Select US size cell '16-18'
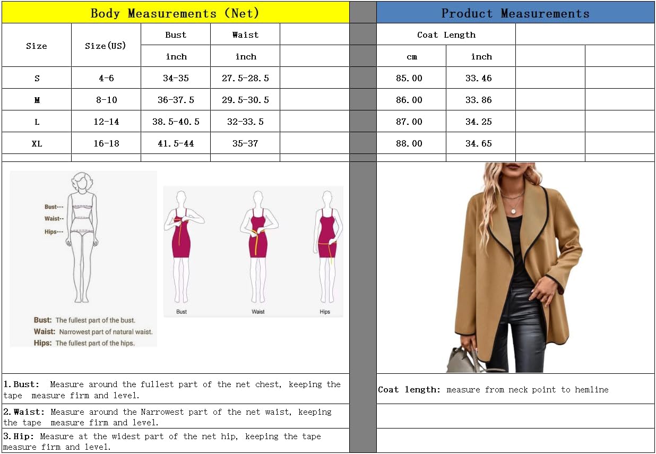 pyautogui.click(x=106, y=143)
